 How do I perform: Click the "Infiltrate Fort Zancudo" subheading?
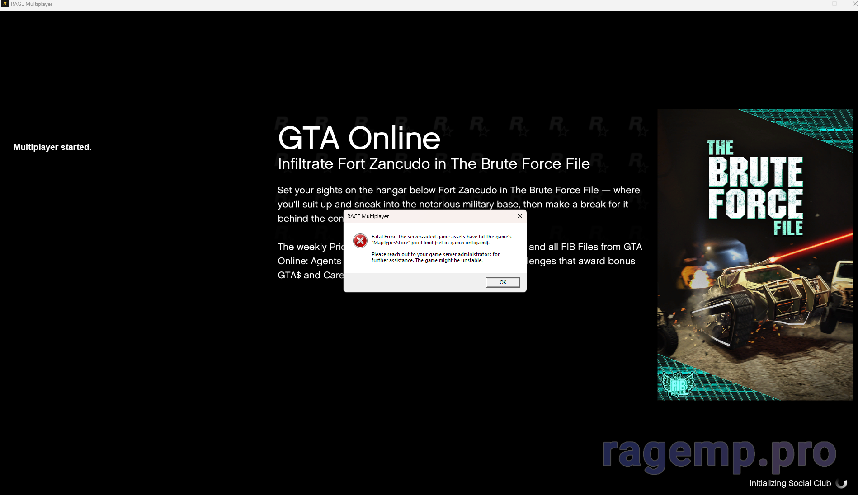click(x=434, y=163)
